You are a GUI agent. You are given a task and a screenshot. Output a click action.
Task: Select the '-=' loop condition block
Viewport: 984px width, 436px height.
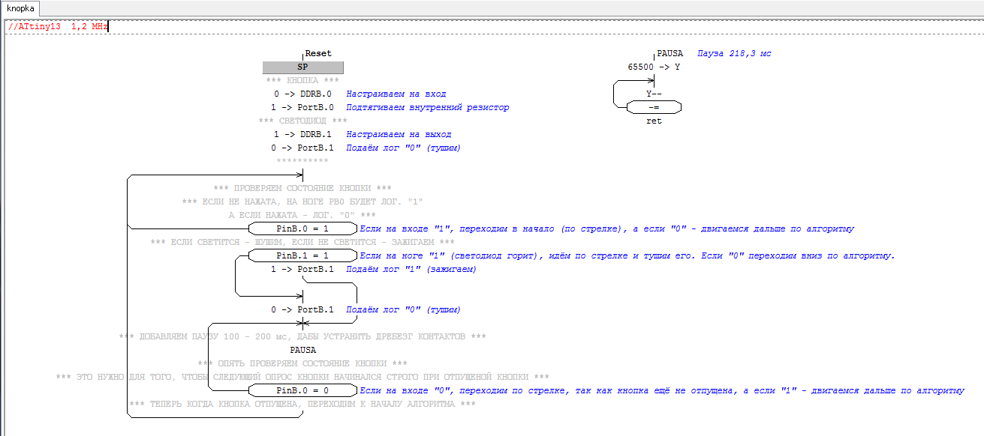click(x=654, y=108)
